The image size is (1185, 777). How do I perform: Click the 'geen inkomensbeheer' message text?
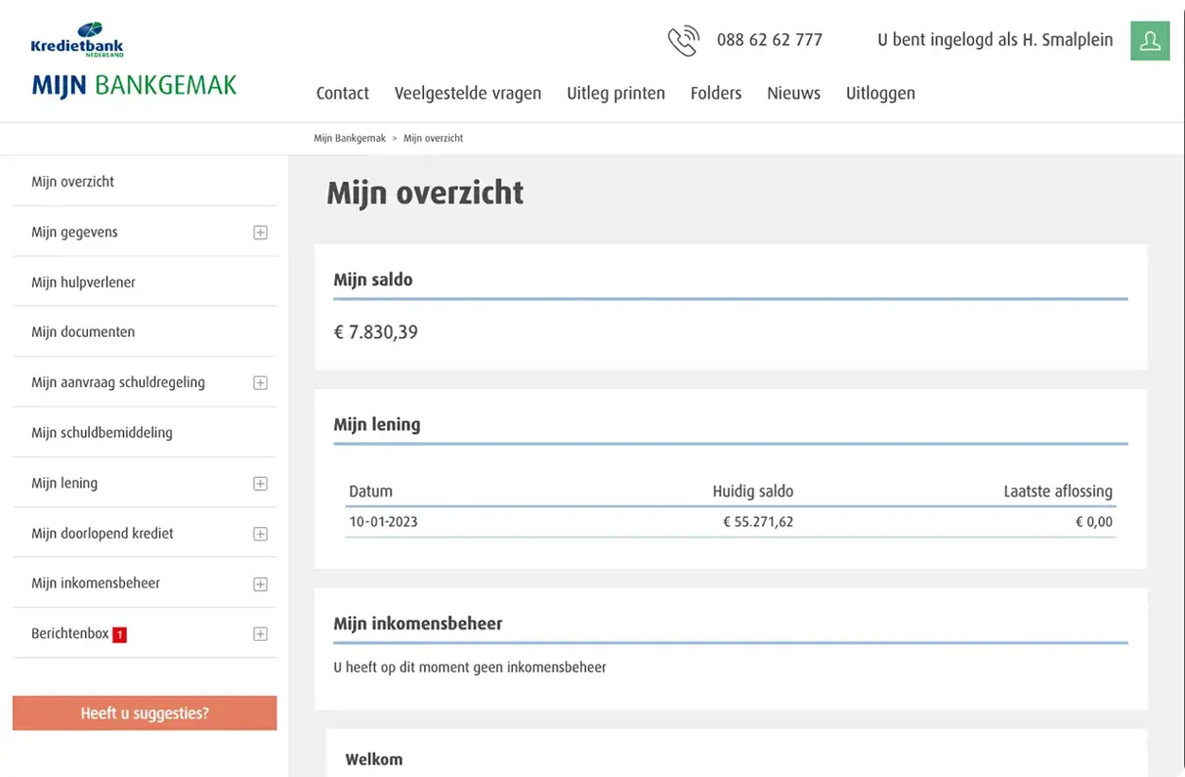(469, 667)
